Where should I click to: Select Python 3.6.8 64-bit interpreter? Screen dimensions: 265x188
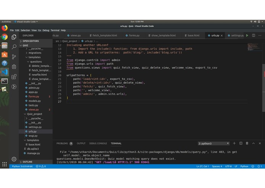coord(22,166)
